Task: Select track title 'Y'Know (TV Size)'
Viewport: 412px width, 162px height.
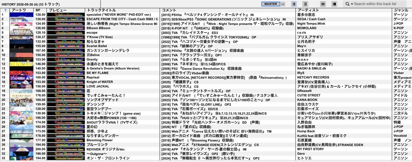Action: [x=99, y=37]
